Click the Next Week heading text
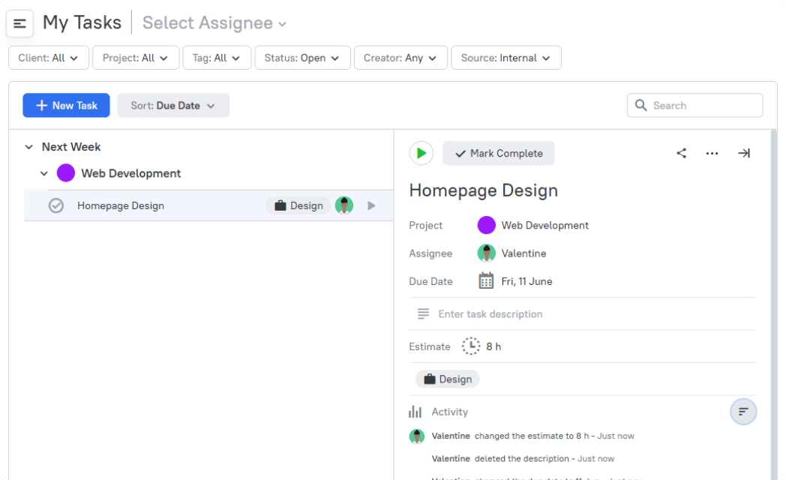786x480 pixels. [71, 147]
